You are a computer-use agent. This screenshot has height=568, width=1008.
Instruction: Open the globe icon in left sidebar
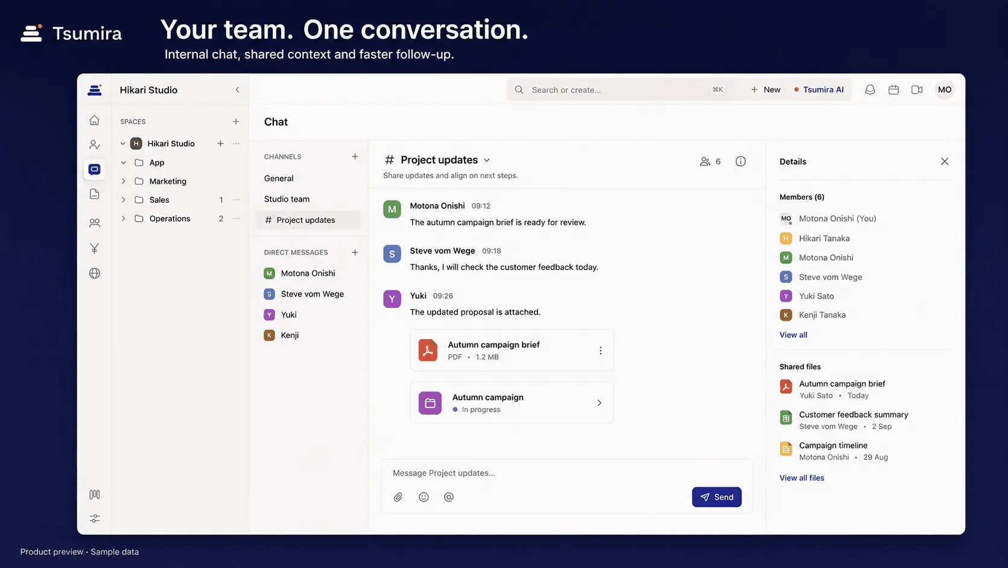95,273
